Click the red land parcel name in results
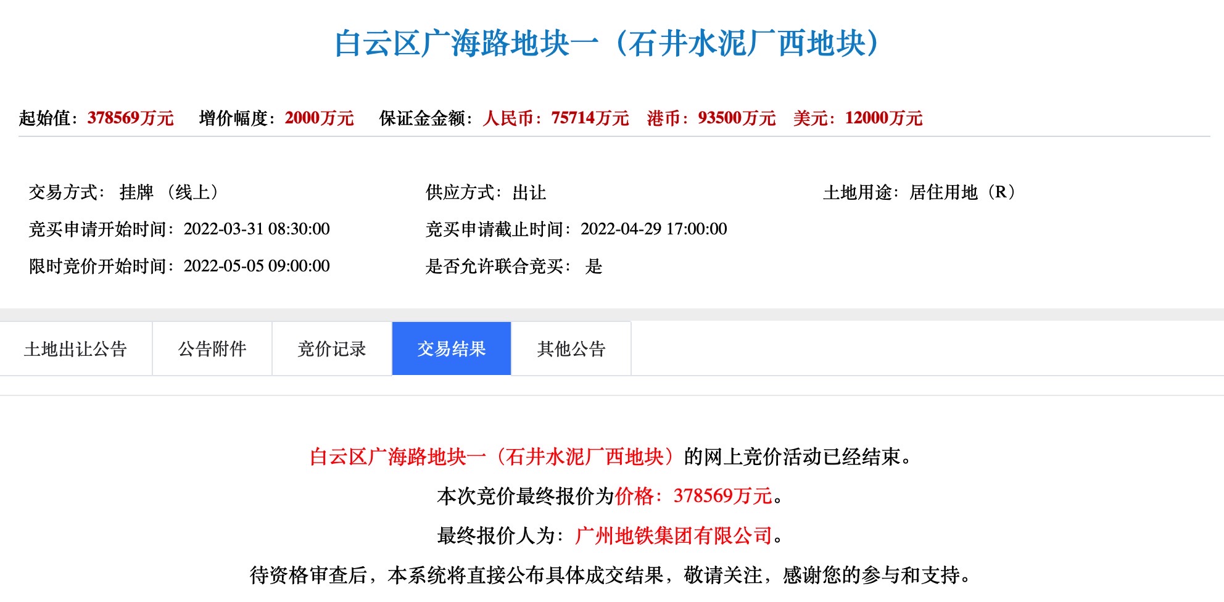 tap(496, 457)
